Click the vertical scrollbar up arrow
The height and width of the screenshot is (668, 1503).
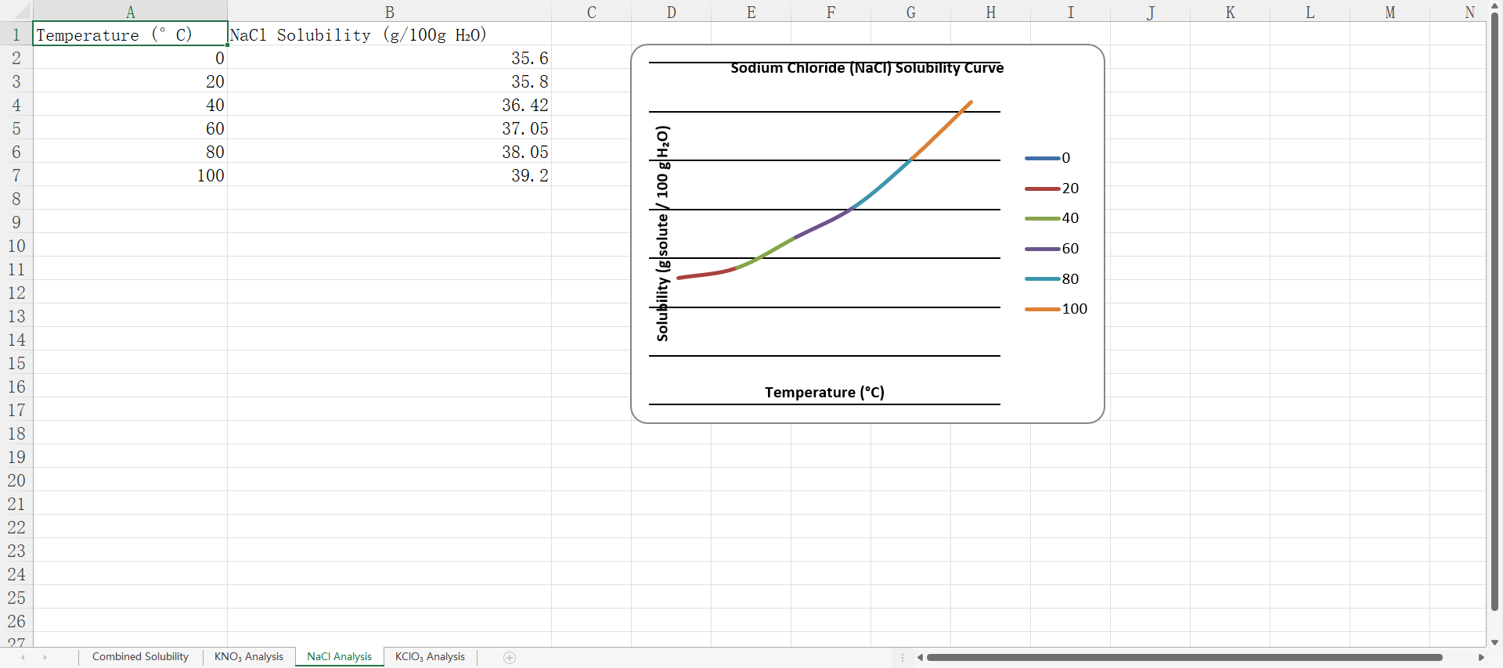pyautogui.click(x=1494, y=6)
